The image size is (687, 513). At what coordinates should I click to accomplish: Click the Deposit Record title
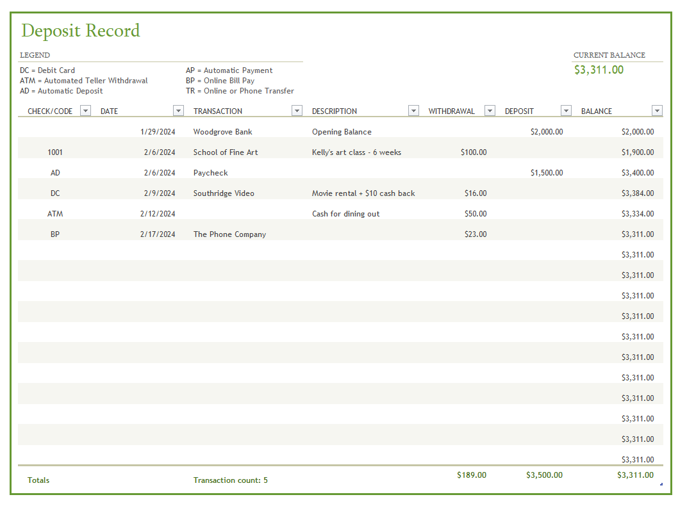tap(80, 31)
